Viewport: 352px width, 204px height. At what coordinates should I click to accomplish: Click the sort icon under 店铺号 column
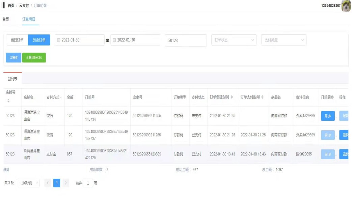(x=8, y=101)
